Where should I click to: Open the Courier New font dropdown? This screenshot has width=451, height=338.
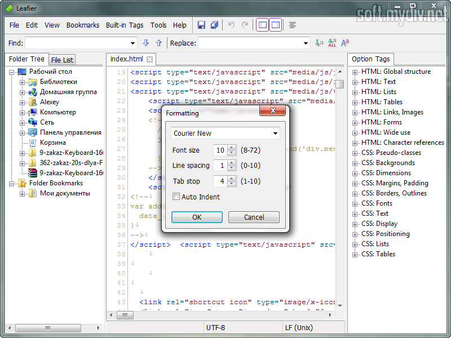point(275,134)
